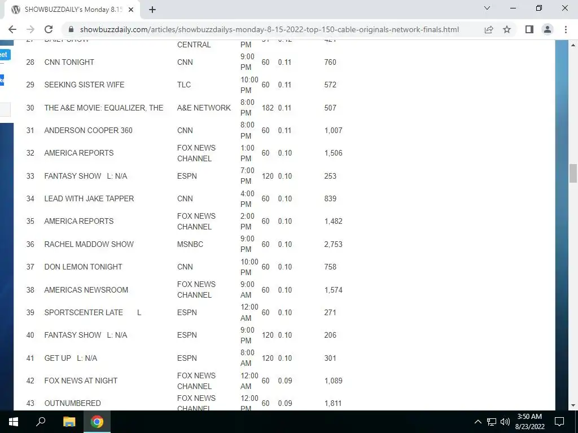The image size is (578, 433).
Task: Click 'CNN' network in row 37
Action: [185, 267]
